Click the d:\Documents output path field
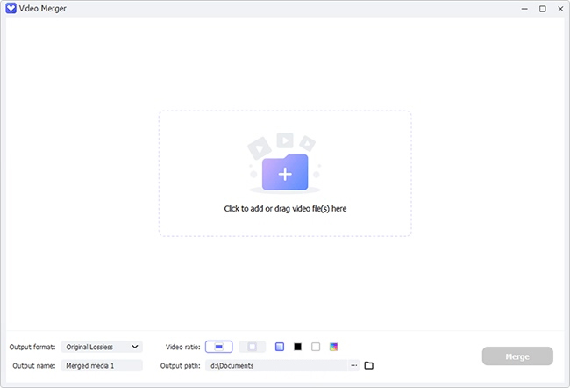 click(x=276, y=365)
